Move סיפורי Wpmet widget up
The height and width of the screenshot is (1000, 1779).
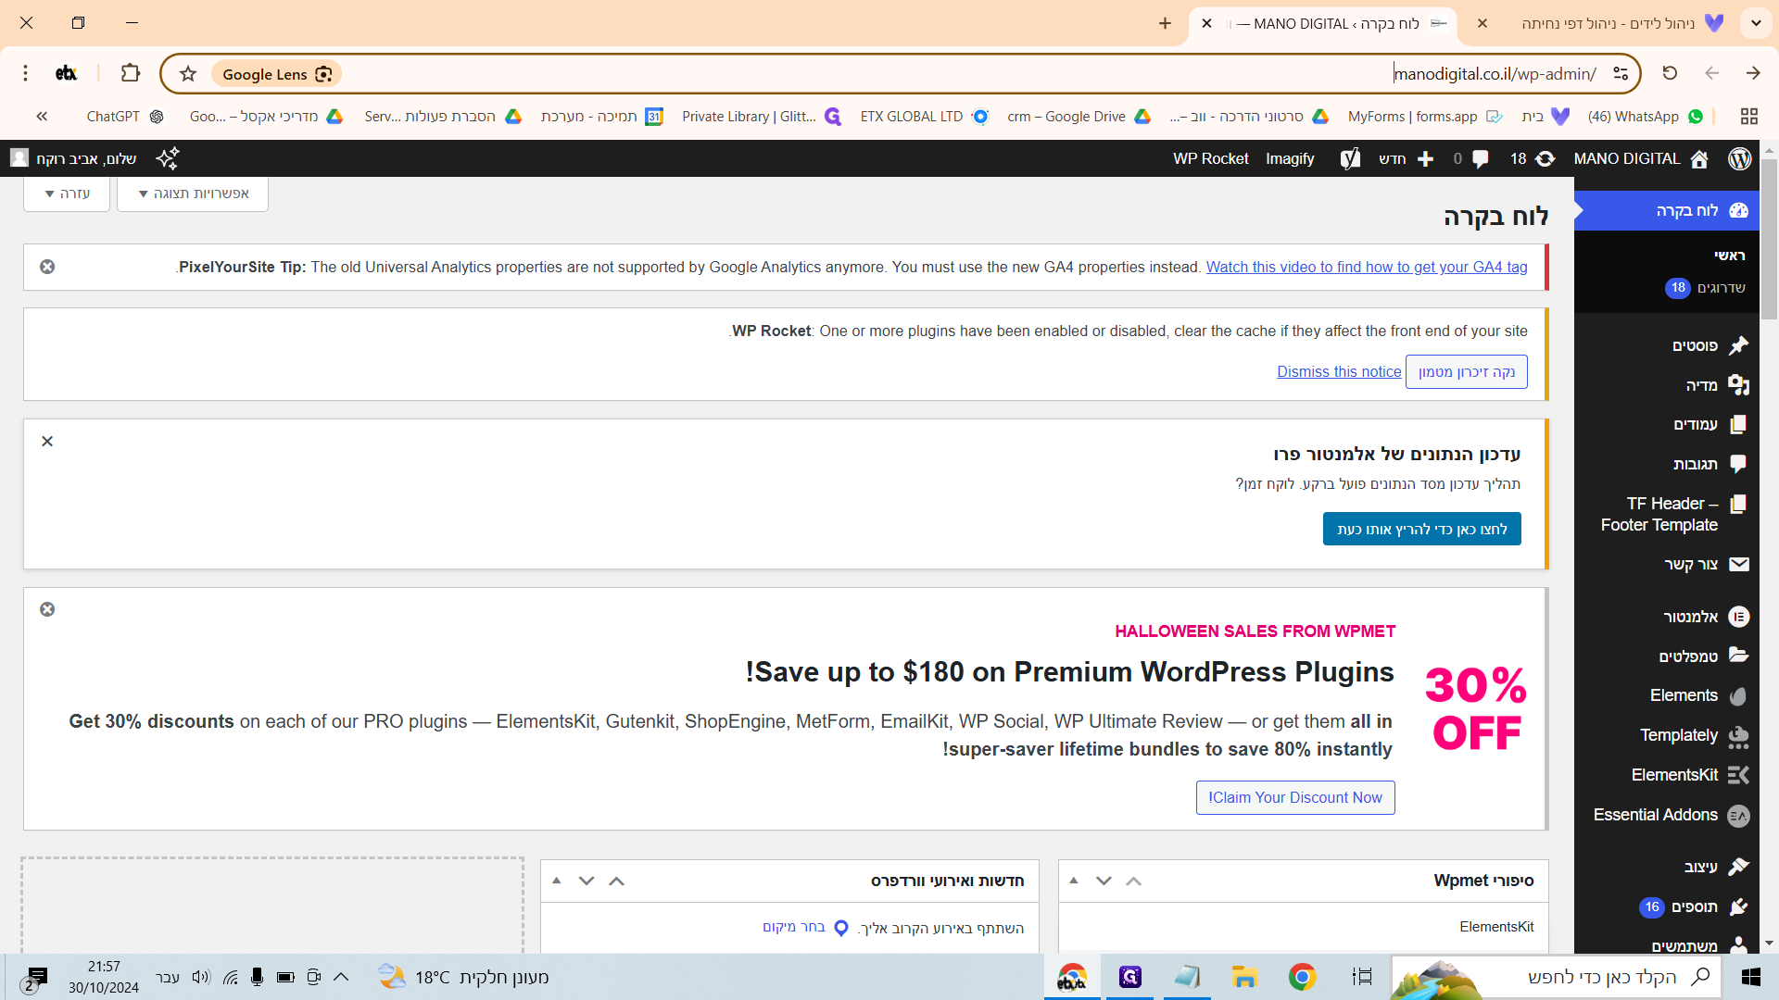(1133, 881)
